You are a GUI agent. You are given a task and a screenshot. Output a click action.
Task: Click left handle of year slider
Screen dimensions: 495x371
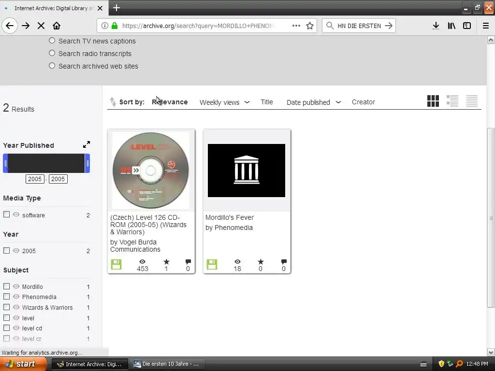click(x=5, y=163)
